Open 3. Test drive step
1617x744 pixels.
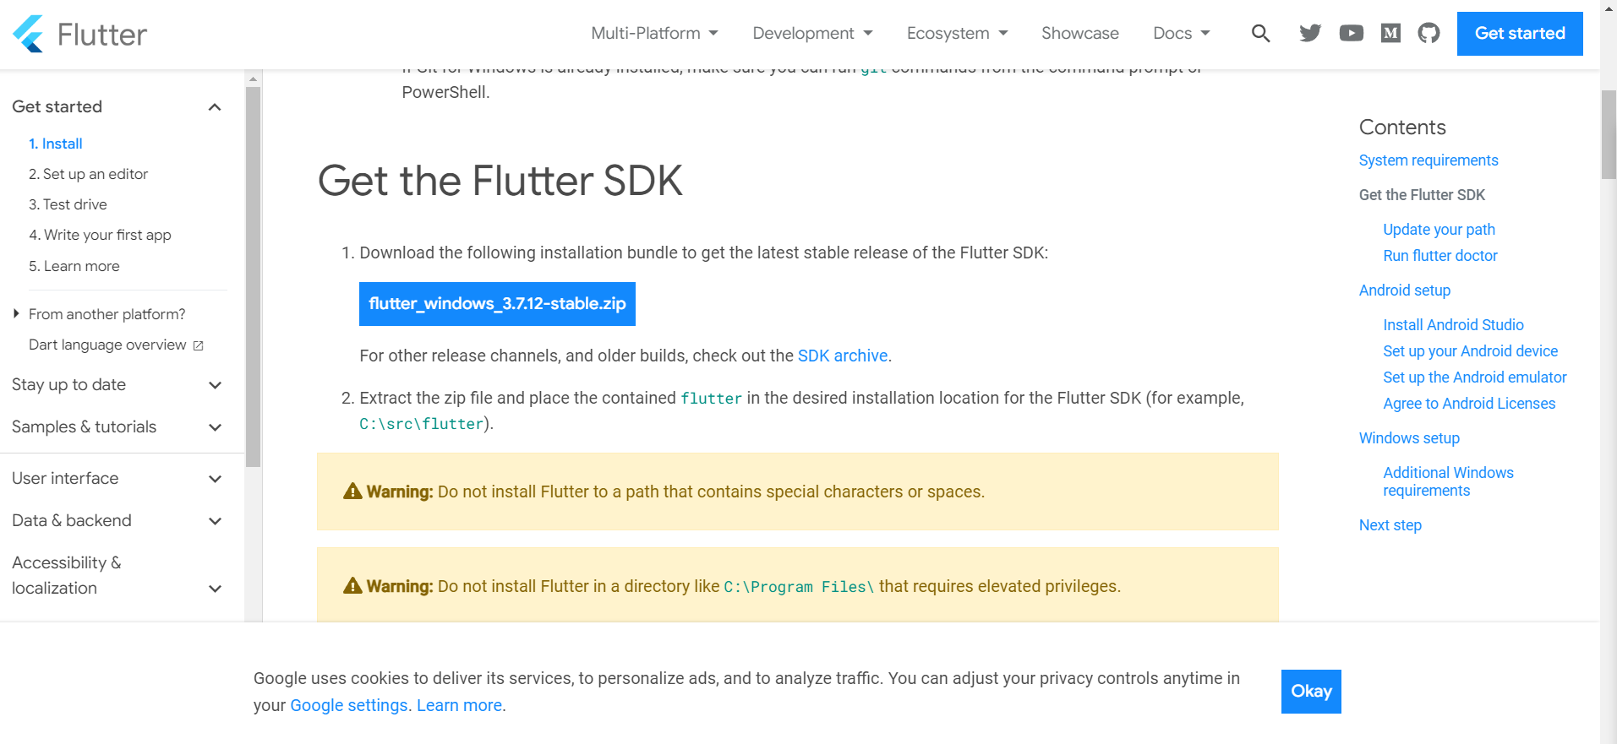68,204
